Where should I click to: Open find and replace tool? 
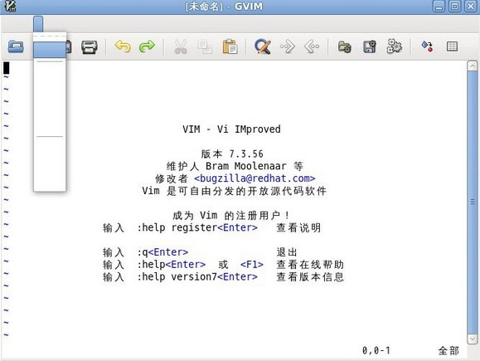point(263,46)
